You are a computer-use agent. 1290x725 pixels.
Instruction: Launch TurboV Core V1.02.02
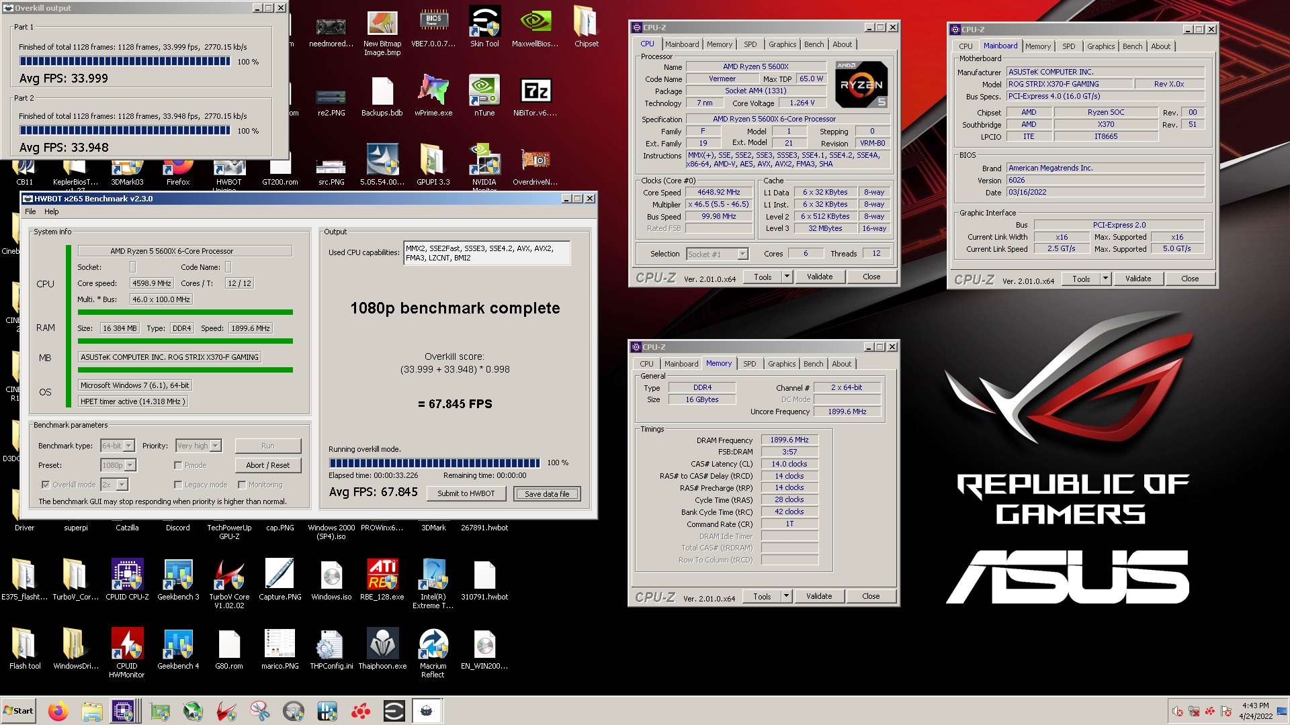tap(229, 584)
